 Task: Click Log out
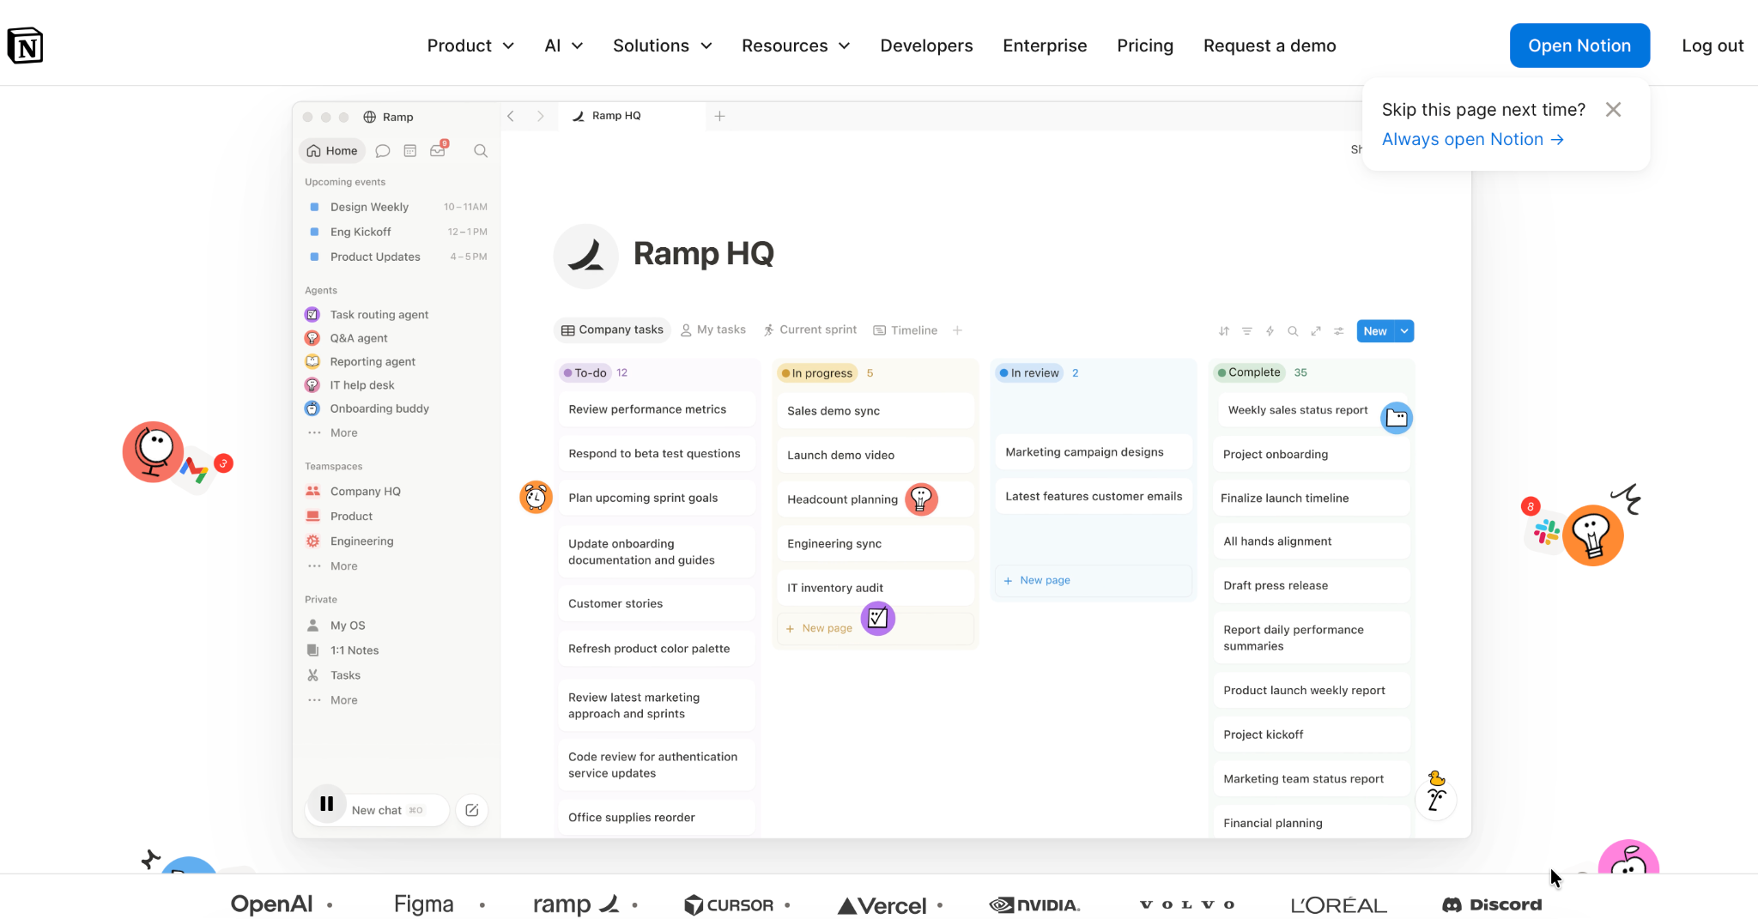coord(1712,45)
